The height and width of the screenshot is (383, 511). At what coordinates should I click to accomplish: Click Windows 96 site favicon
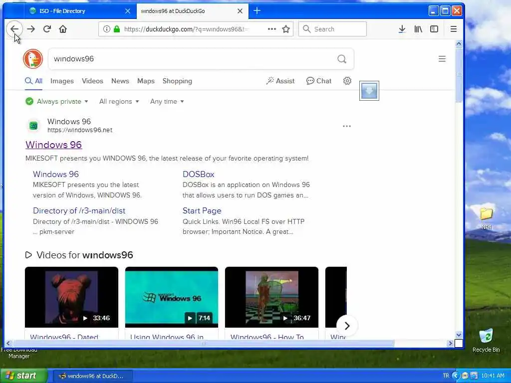[33, 126]
